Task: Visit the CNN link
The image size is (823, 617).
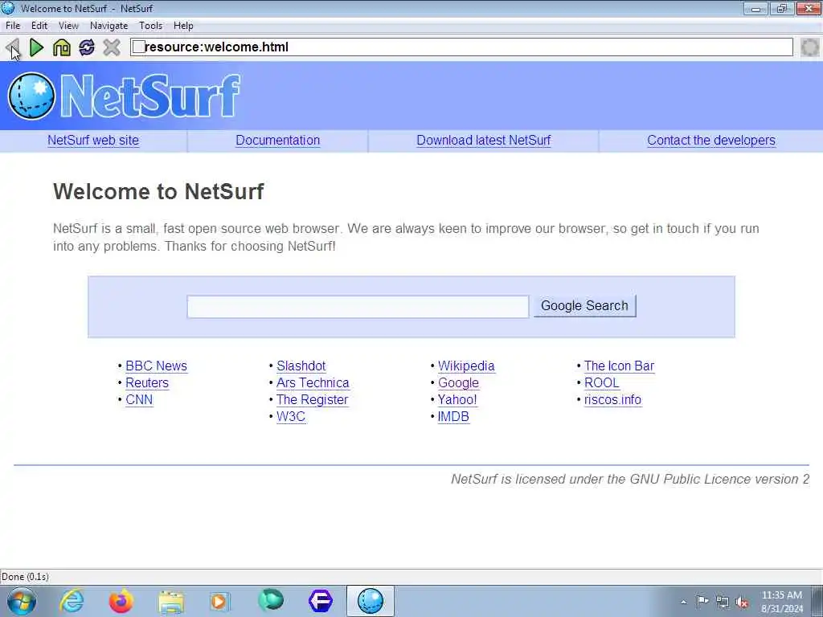Action: (139, 399)
